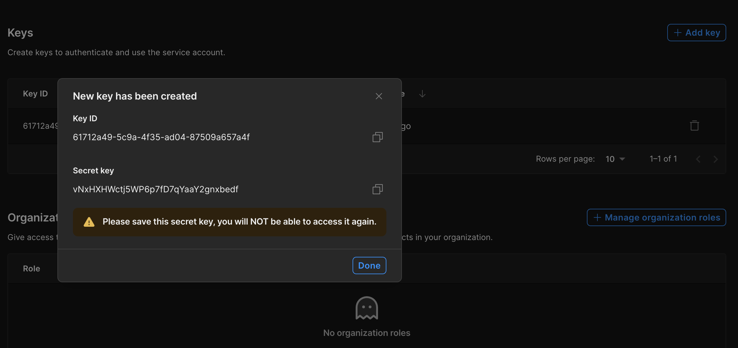
Task: Click the Done button
Action: 369,265
